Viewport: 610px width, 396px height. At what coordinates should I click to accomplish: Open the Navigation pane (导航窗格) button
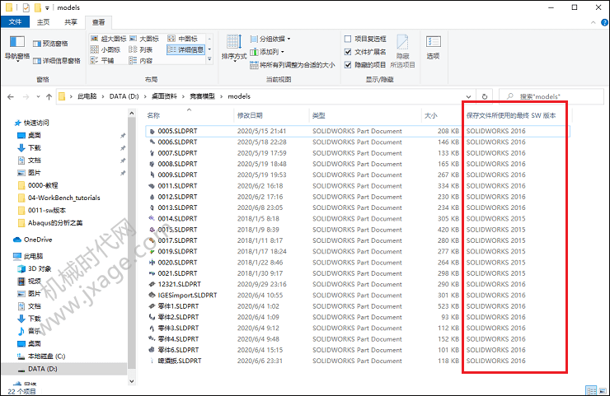click(17, 49)
